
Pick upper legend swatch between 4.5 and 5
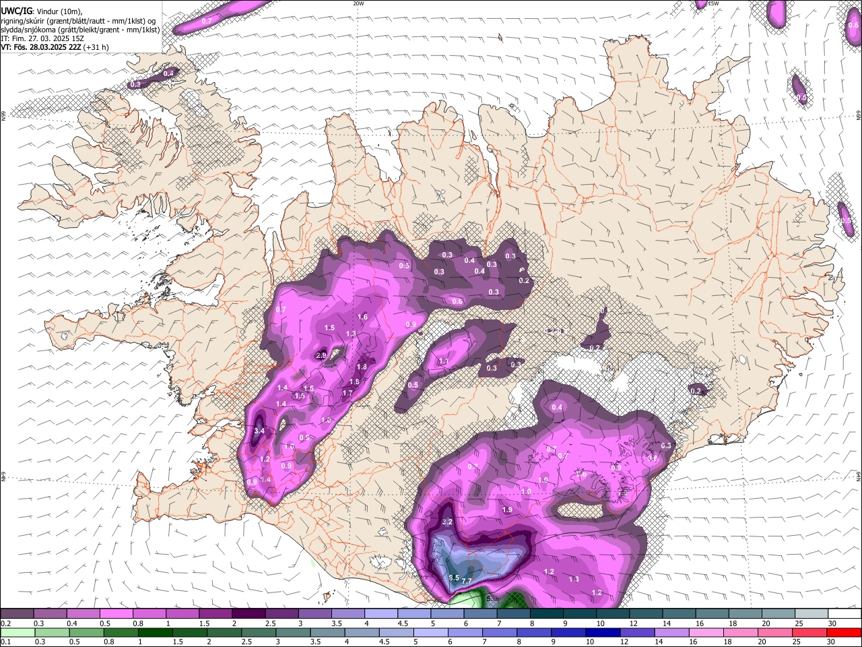[x=414, y=613]
